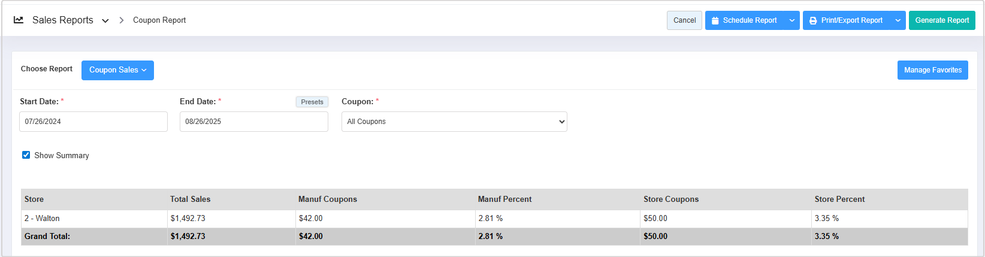The width and height of the screenshot is (985, 257).
Task: Select the 2 - Walton store row
Action: pyautogui.click(x=42, y=219)
